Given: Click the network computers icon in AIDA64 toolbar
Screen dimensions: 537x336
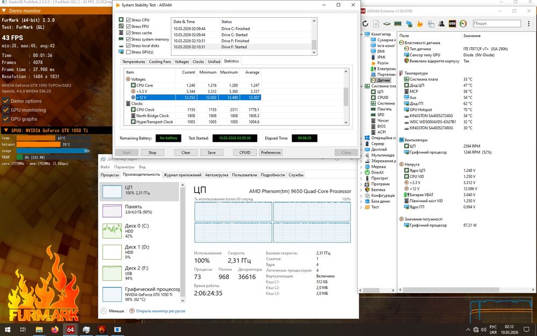Looking at the screenshot, I should 409,24.
